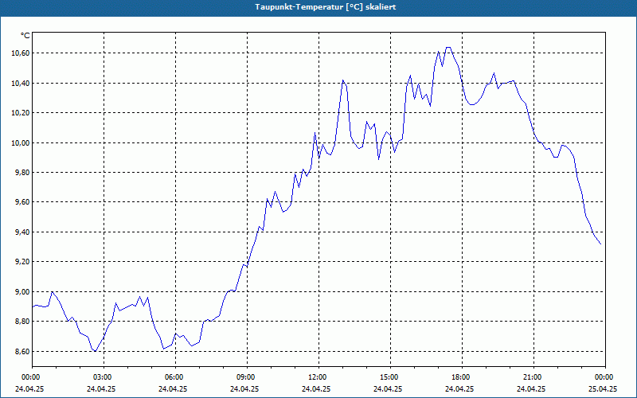Screen dimensions: 637x398
Task: Click the 10,60 y-axis label
Action: 21,53
